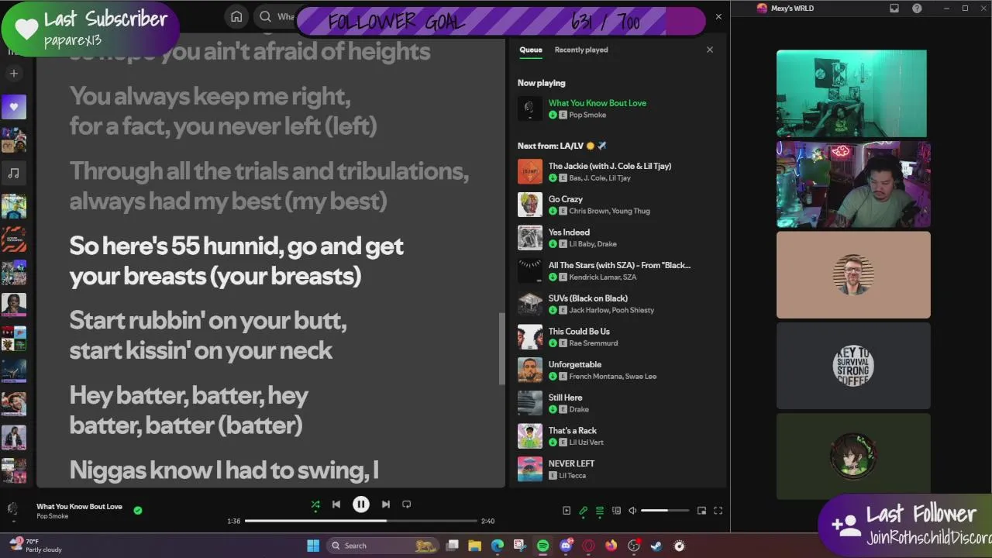992x558 pixels.
Task: Click the Pop Smoke artist link in Now playing
Action: tap(587, 115)
